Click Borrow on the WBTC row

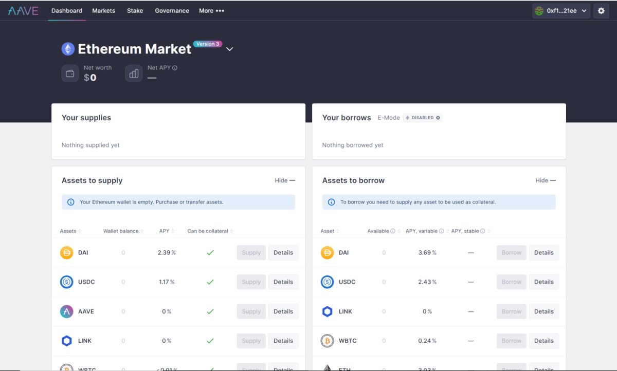[511, 340]
